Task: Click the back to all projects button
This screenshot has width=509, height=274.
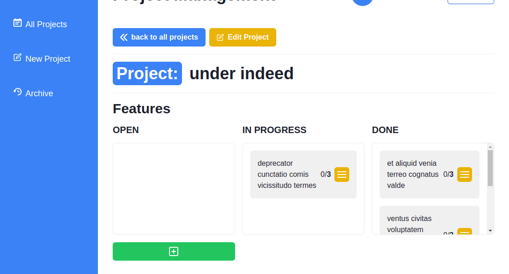Action: 159,37
